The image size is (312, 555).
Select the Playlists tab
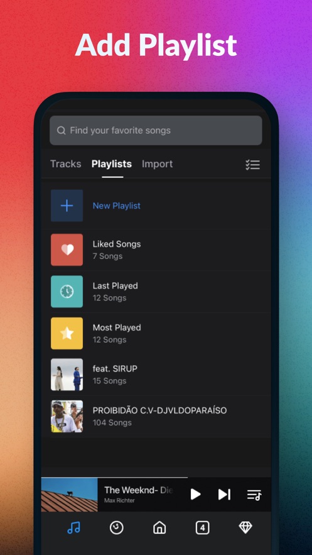click(112, 164)
